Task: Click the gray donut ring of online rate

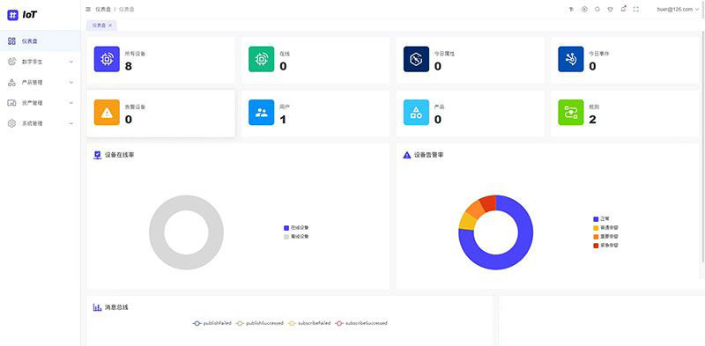Action: point(156,232)
